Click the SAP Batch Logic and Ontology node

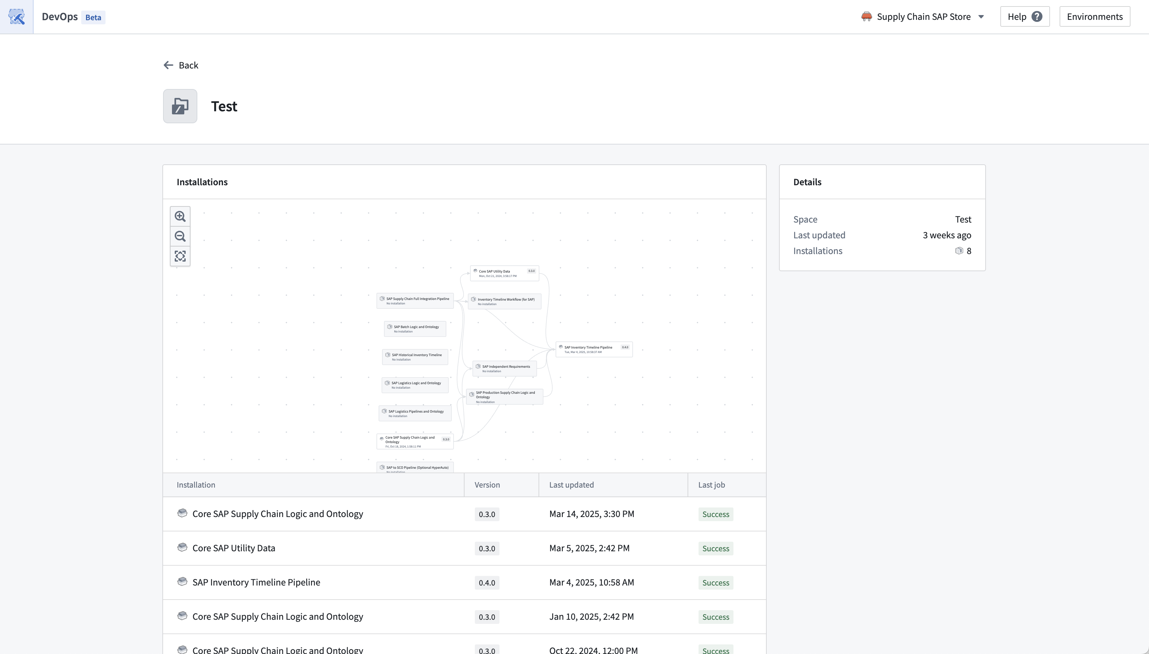(415, 329)
